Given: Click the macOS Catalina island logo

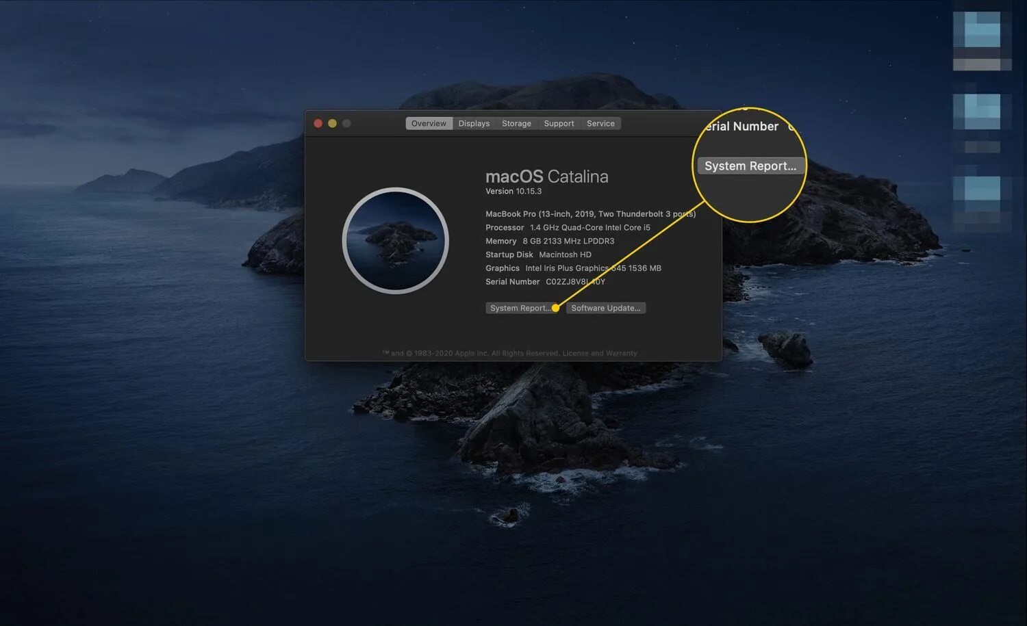Looking at the screenshot, I should click(x=395, y=240).
